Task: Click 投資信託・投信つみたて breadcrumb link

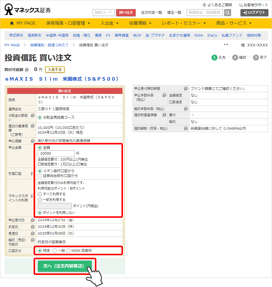Action: (49, 45)
